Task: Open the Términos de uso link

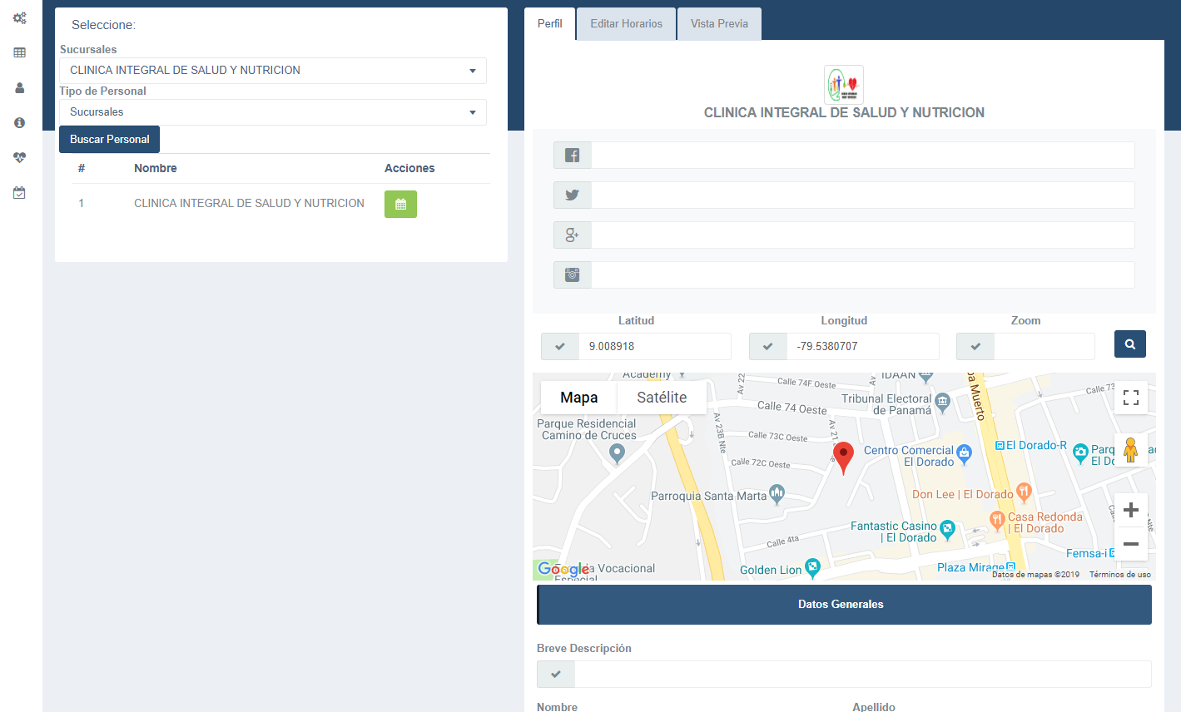Action: (x=1120, y=575)
